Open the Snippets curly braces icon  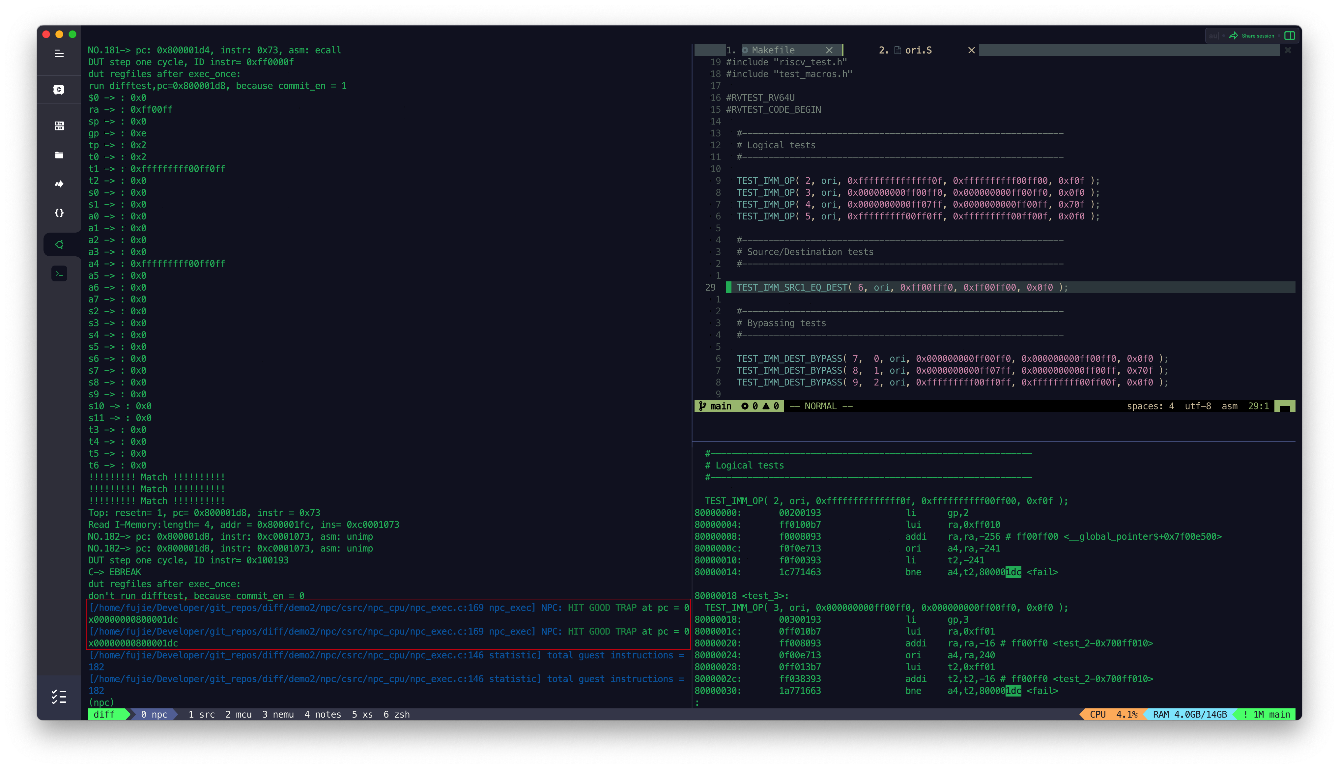59,213
